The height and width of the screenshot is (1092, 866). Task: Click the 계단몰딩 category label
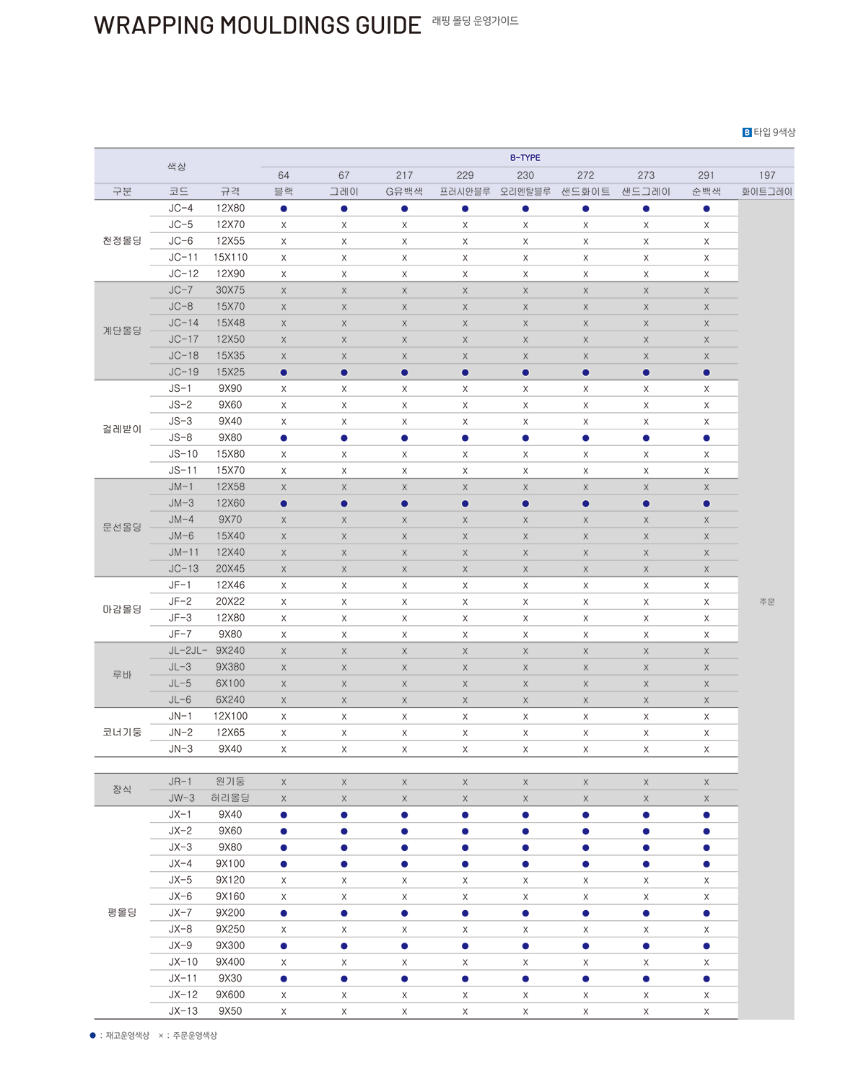(x=122, y=331)
